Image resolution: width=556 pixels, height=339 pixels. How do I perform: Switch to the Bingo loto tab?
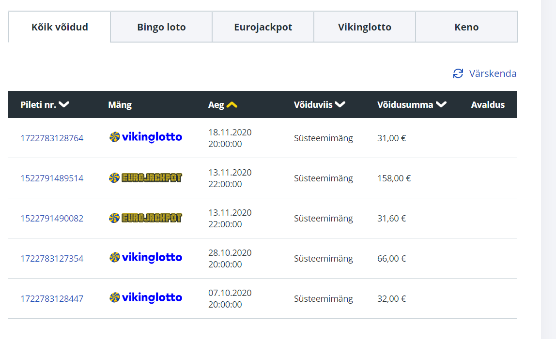click(161, 27)
